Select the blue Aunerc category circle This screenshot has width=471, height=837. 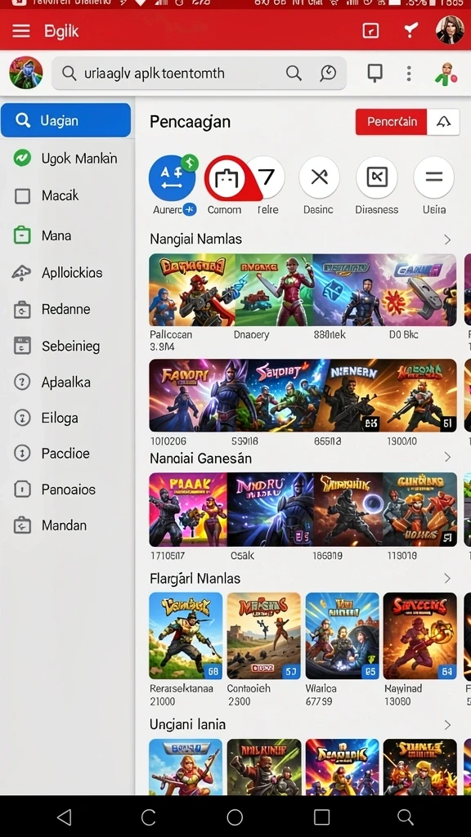point(172,177)
